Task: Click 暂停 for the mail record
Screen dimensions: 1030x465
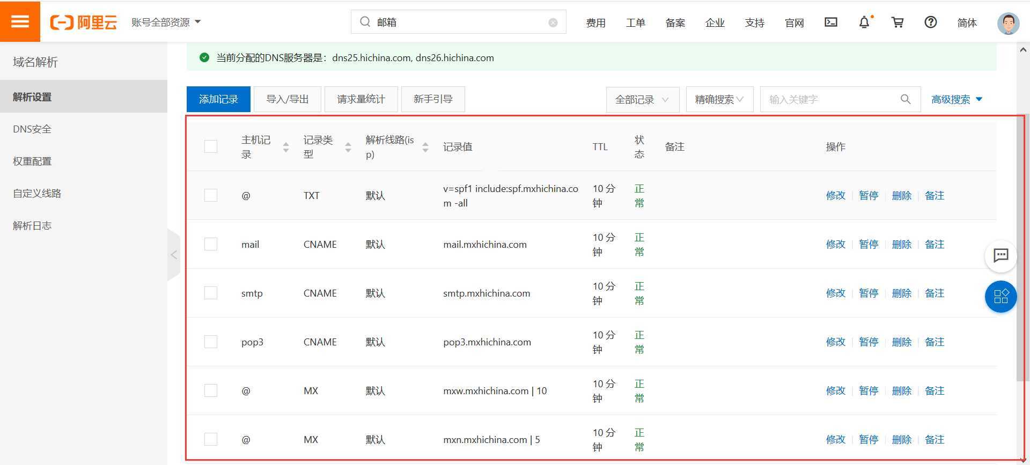Action: pyautogui.click(x=869, y=244)
